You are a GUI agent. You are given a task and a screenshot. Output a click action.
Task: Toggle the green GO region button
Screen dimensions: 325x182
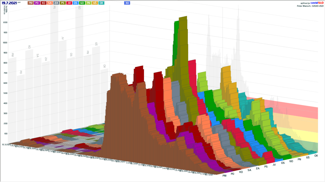[x=82, y=3]
